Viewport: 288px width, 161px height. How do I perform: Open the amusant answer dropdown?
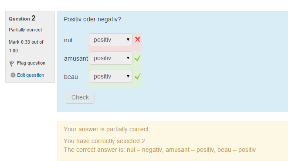tap(111, 58)
